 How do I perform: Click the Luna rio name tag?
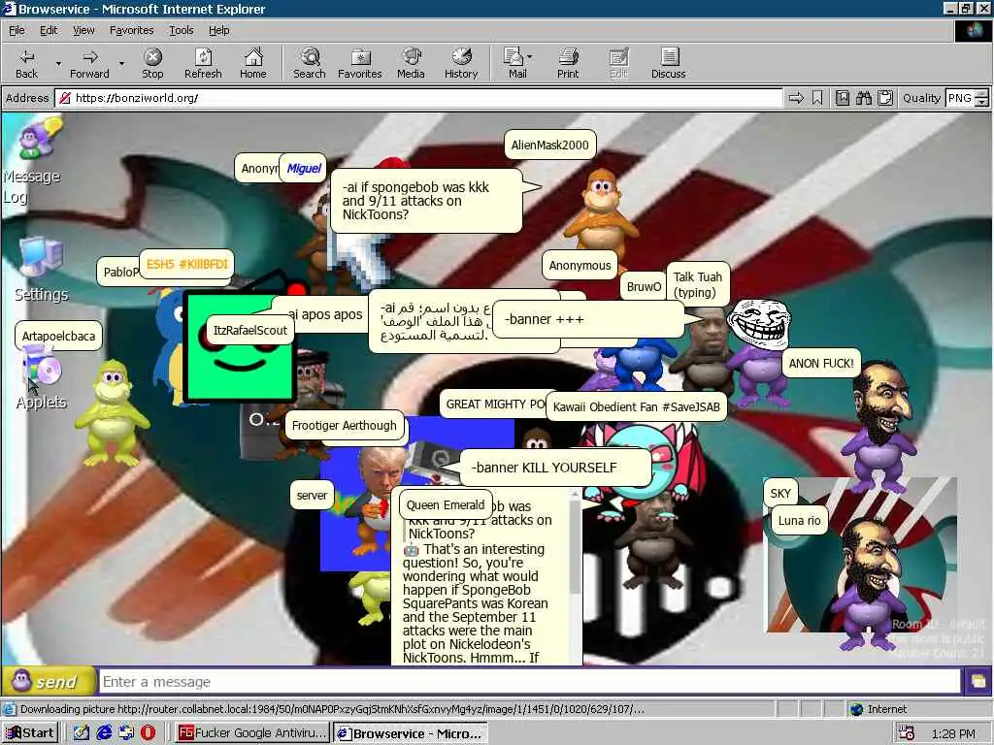(800, 521)
